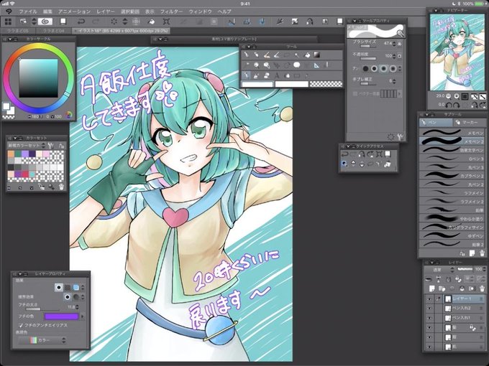This screenshot has width=489, height=366.
Task: Select the ruler triangle tool in Tool palette
Action: (316, 65)
